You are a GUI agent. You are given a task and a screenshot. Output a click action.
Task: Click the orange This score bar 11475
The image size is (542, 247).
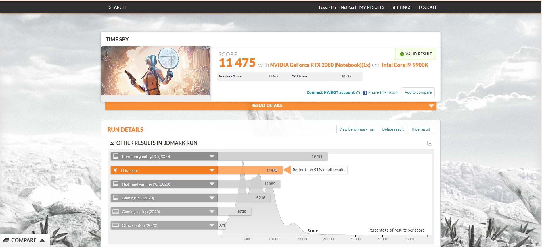click(x=250, y=170)
